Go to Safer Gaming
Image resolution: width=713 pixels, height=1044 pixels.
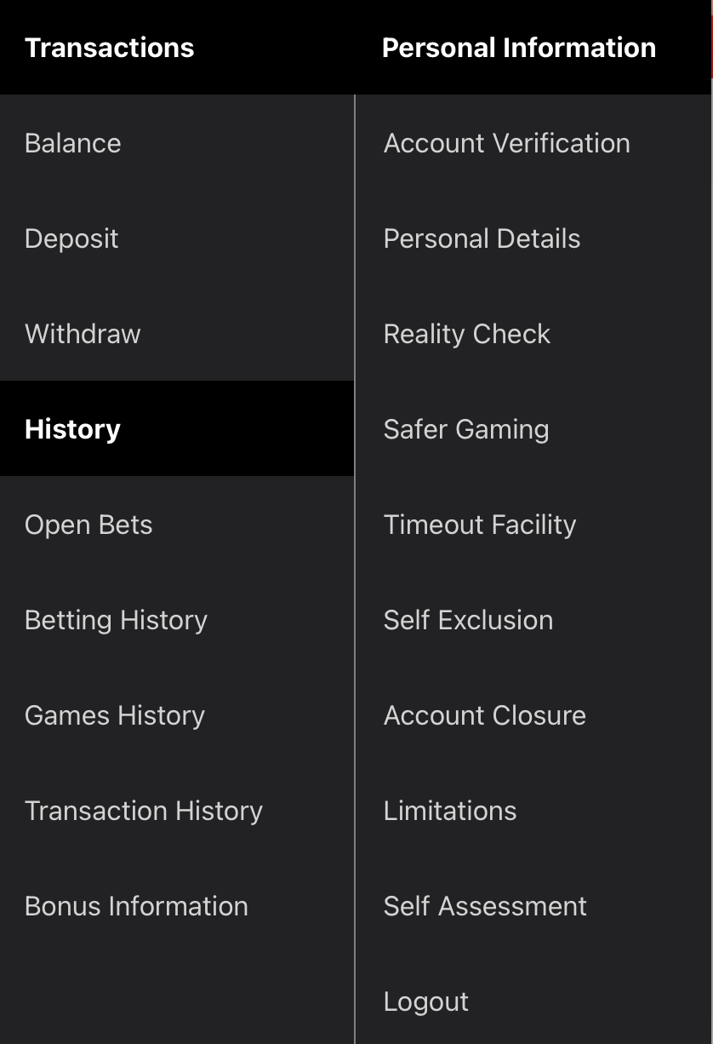(534, 429)
